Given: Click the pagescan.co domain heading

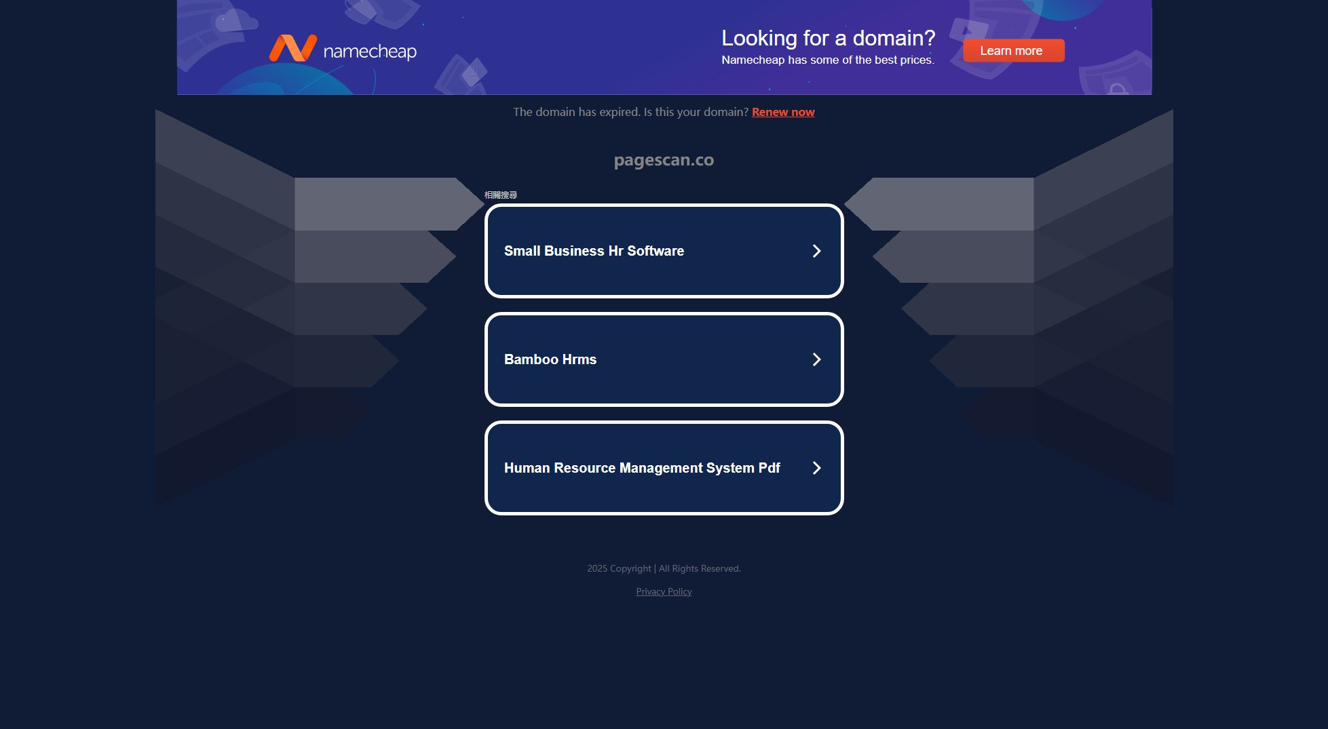Looking at the screenshot, I should [x=664, y=160].
